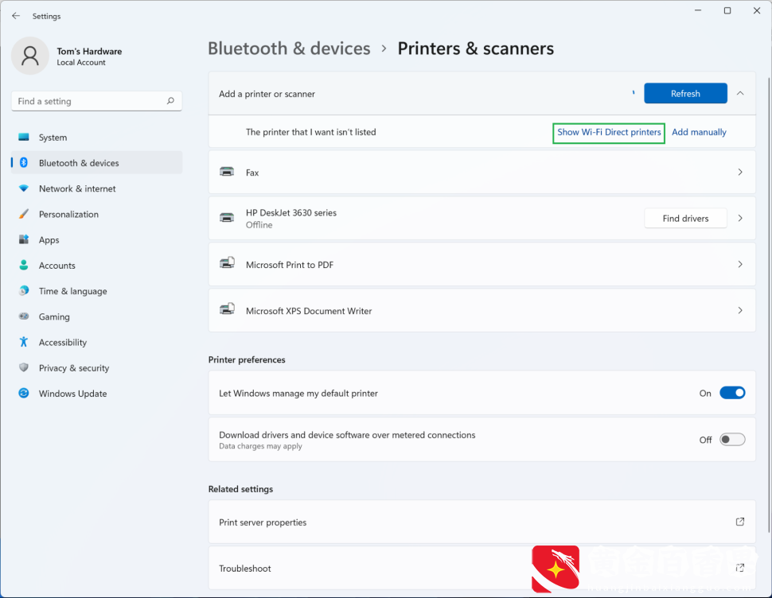Screen dimensions: 772x598
Task: Click the Time & language globe icon
Action: point(24,290)
